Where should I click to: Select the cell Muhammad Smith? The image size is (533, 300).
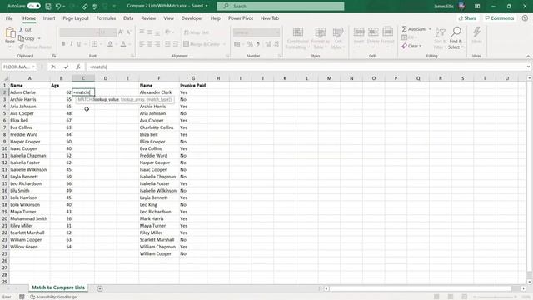click(30, 218)
